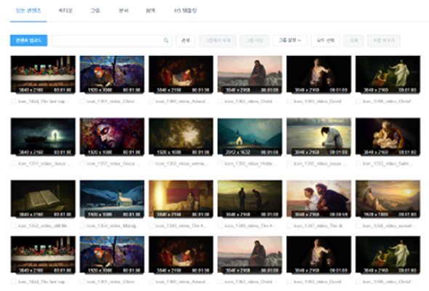The width and height of the screenshot is (429, 291).
Task: Tick the checkbox for icon_1354_video_Midnig
Action: [82, 226]
